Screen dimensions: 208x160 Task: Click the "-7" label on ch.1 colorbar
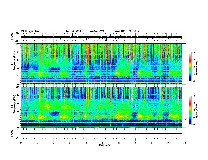tap(194, 81)
